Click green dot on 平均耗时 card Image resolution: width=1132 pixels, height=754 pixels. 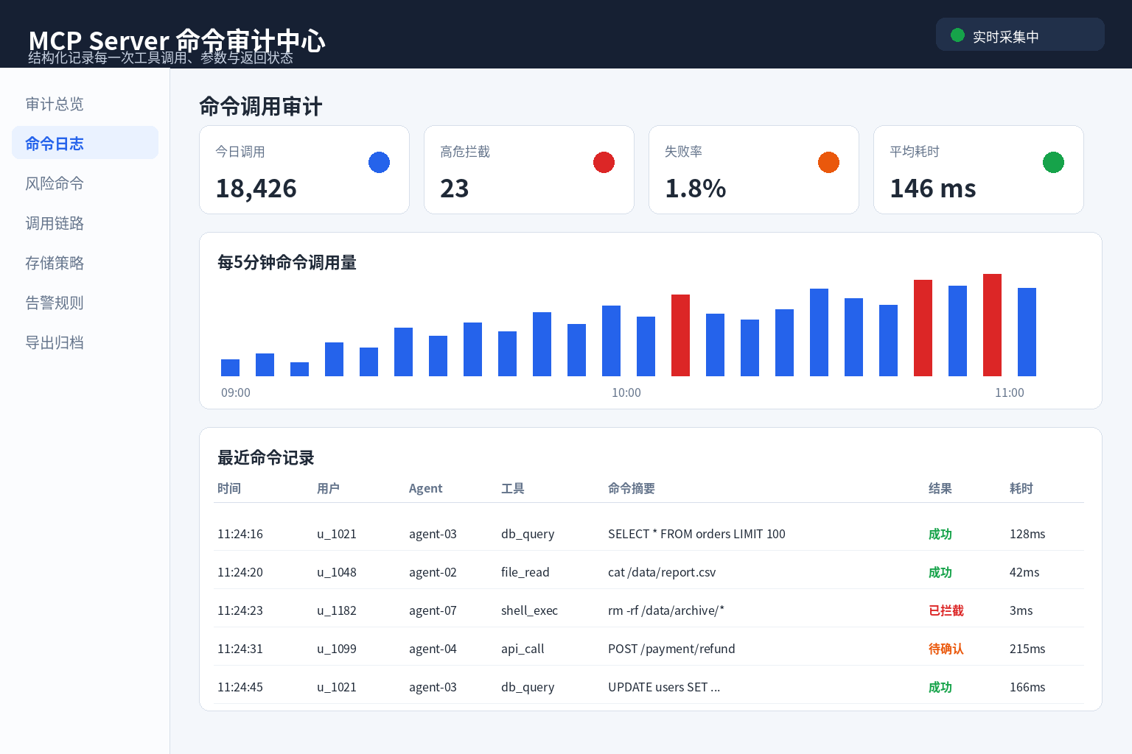(x=1053, y=162)
